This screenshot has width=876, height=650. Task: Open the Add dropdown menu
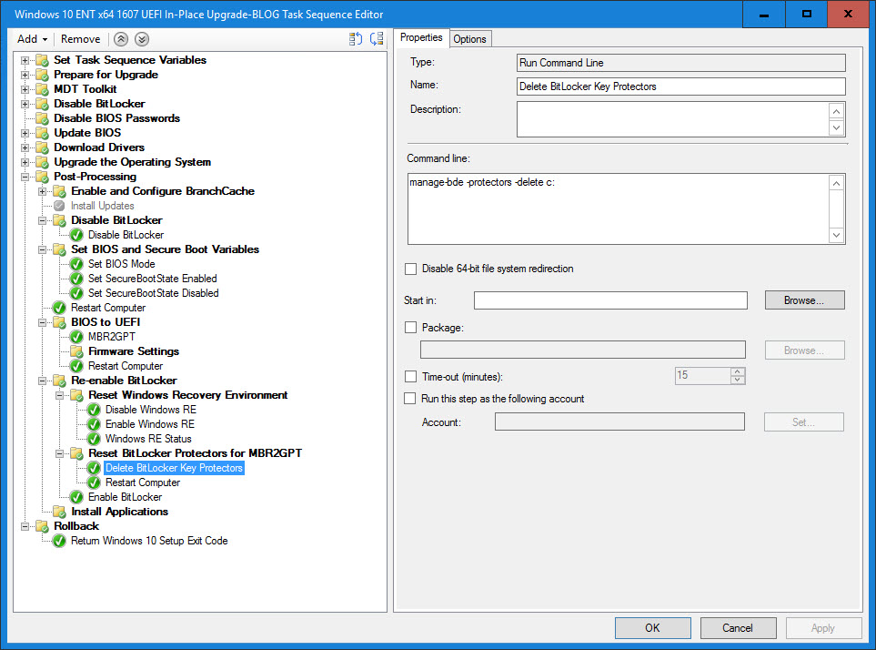pos(32,39)
